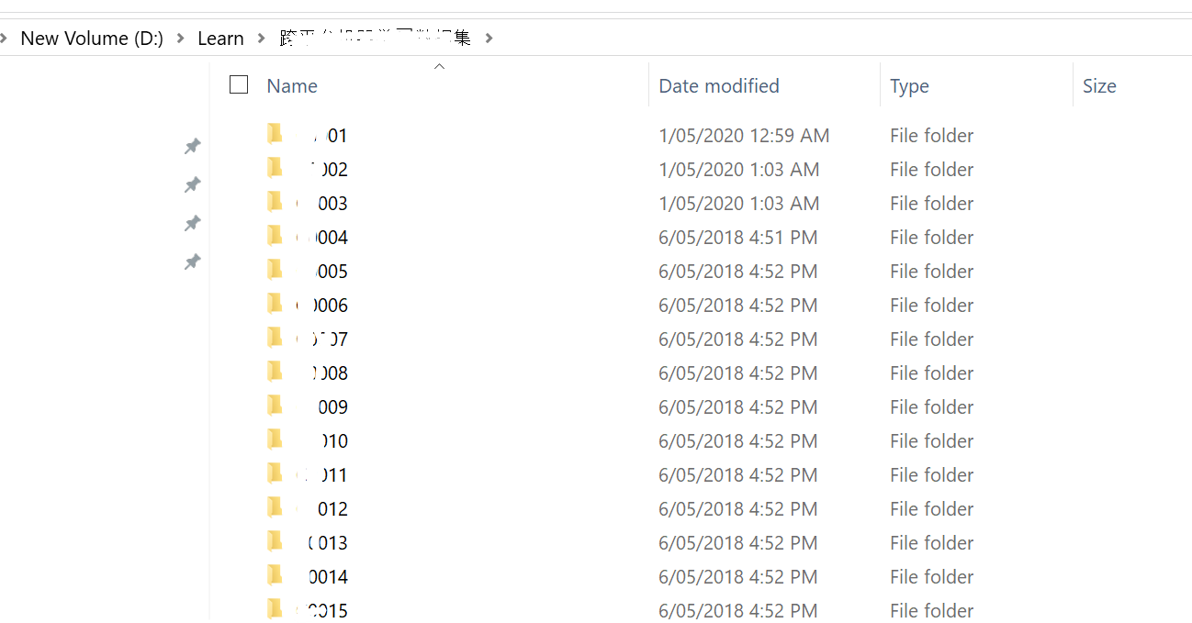Sort by the Date modified column header
Screen dimensions: 1192x623
pyautogui.click(x=719, y=85)
